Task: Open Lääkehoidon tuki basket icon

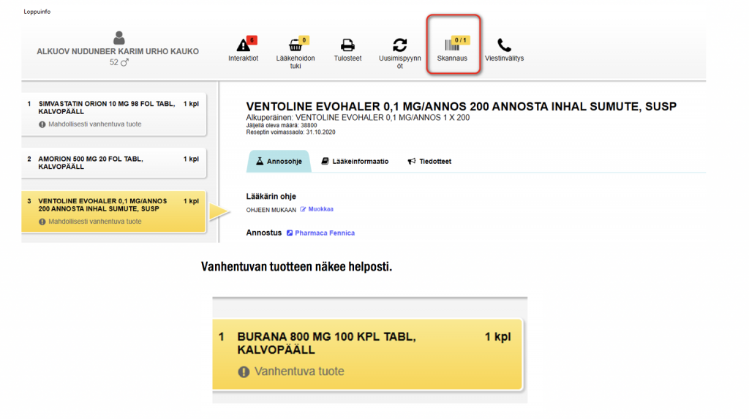Action: [x=296, y=45]
